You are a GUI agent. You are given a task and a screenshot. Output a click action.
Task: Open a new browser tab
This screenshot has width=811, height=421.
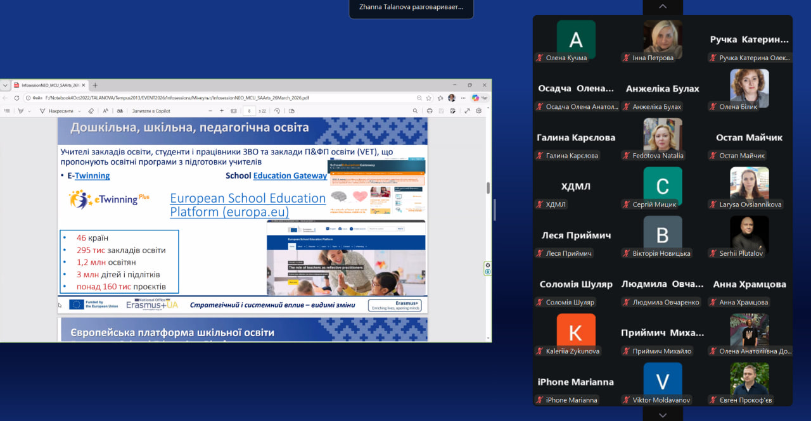click(95, 85)
